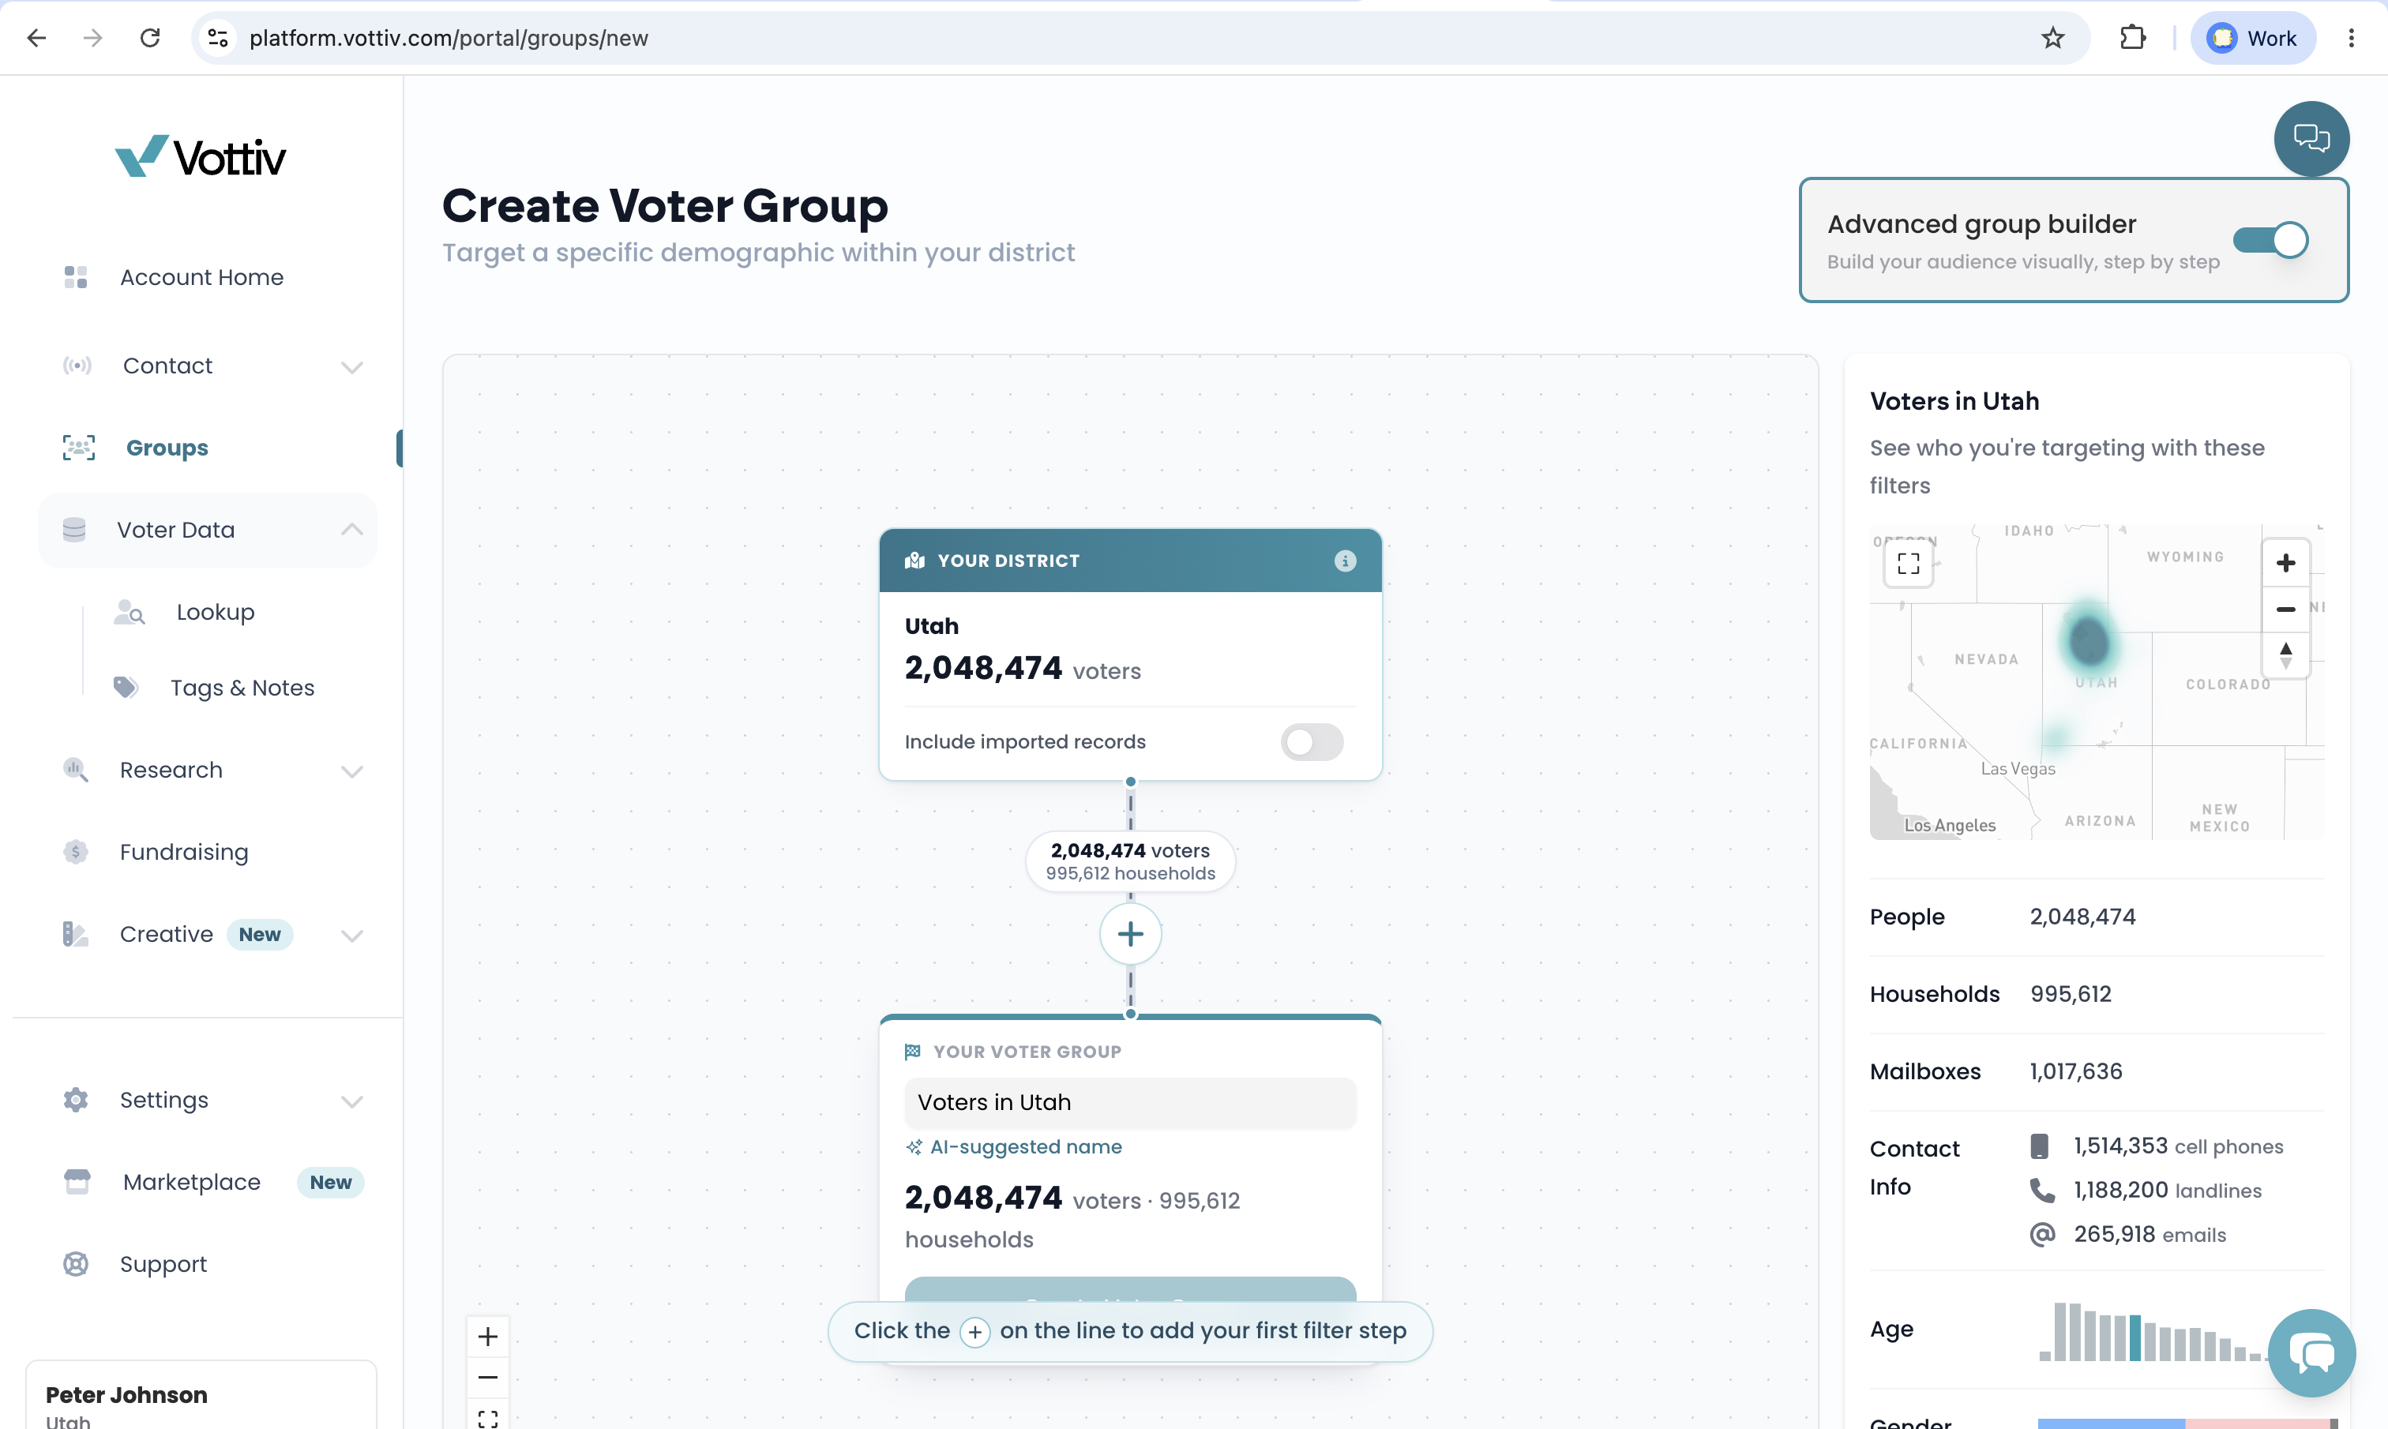The height and width of the screenshot is (1429, 2388).
Task: Click the Contact broadcast icon
Action: coord(77,366)
